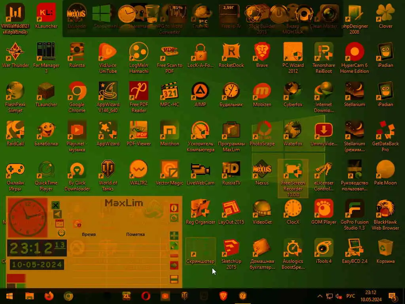Open the Корзина recycle bin
Screen dimensions: 405x304
point(385,251)
